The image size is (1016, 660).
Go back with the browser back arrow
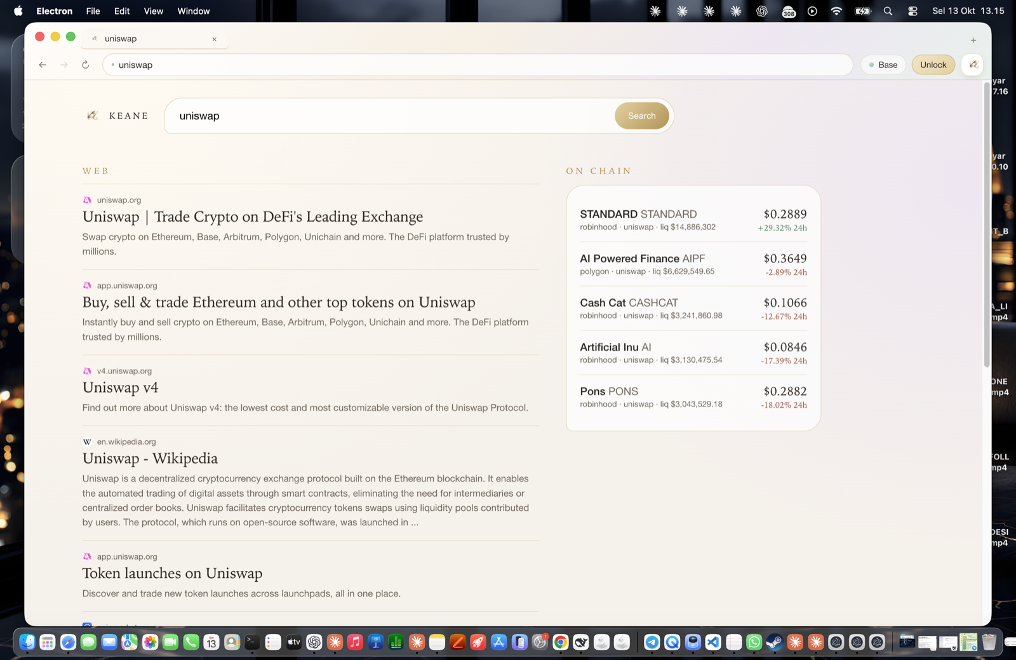(43, 65)
